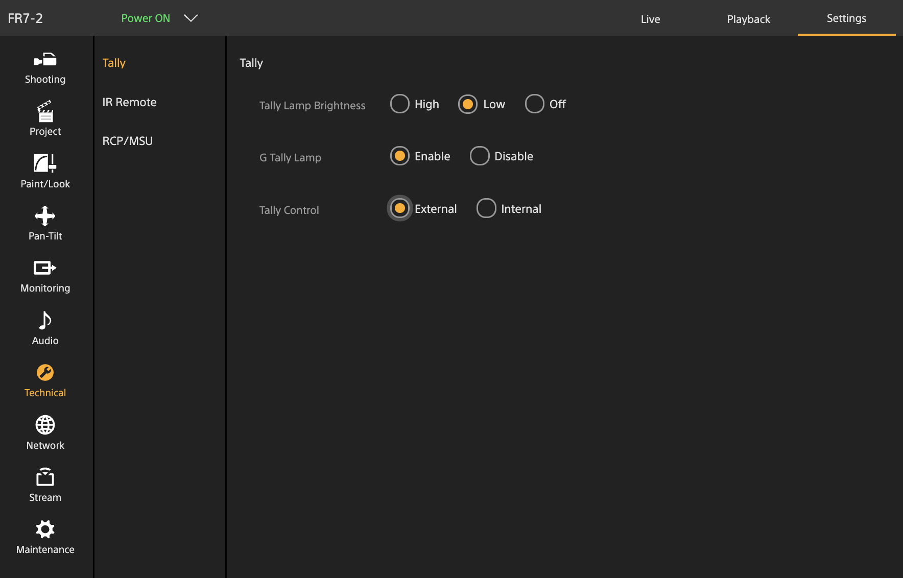Click the FR7-2 camera name
Viewport: 903px width, 578px height.
(x=26, y=18)
